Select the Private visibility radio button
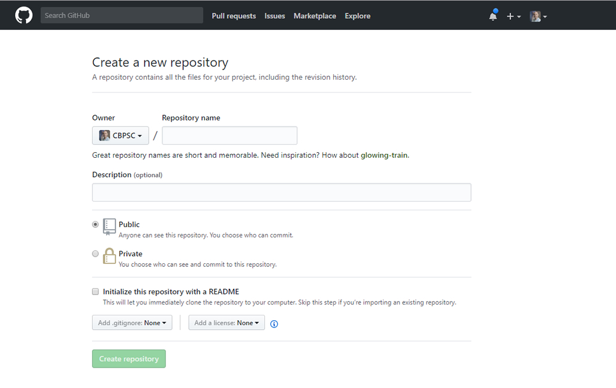Screen dimensions: 616x388 point(95,254)
